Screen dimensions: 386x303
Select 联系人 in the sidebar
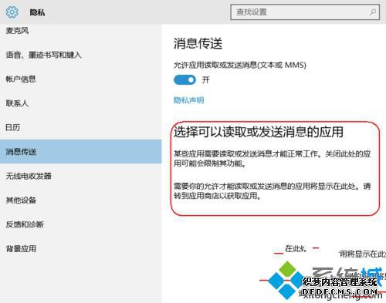(17, 103)
